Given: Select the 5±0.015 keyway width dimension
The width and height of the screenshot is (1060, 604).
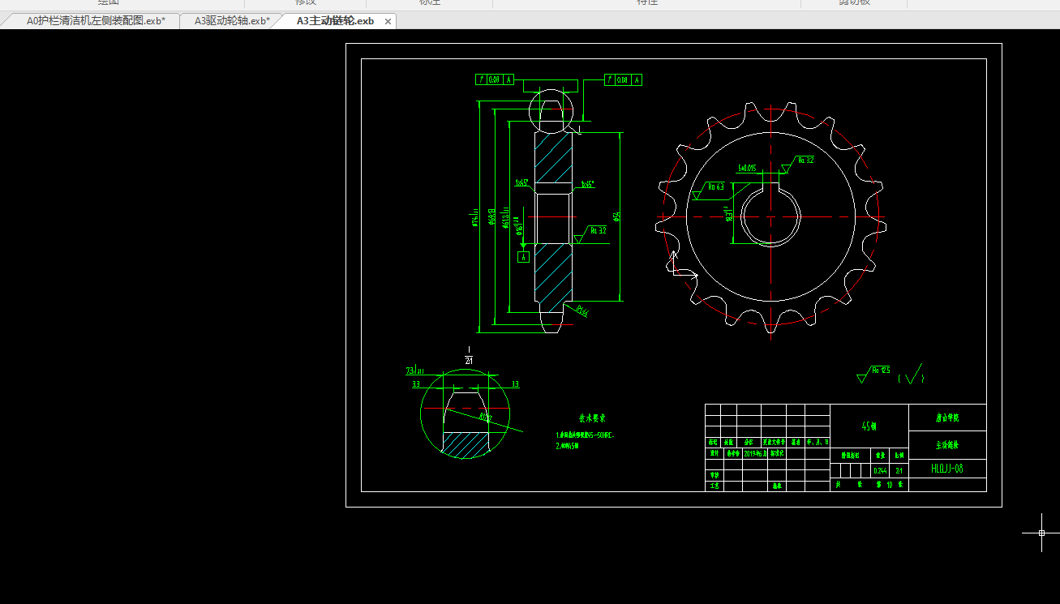Looking at the screenshot, I should 747,169.
